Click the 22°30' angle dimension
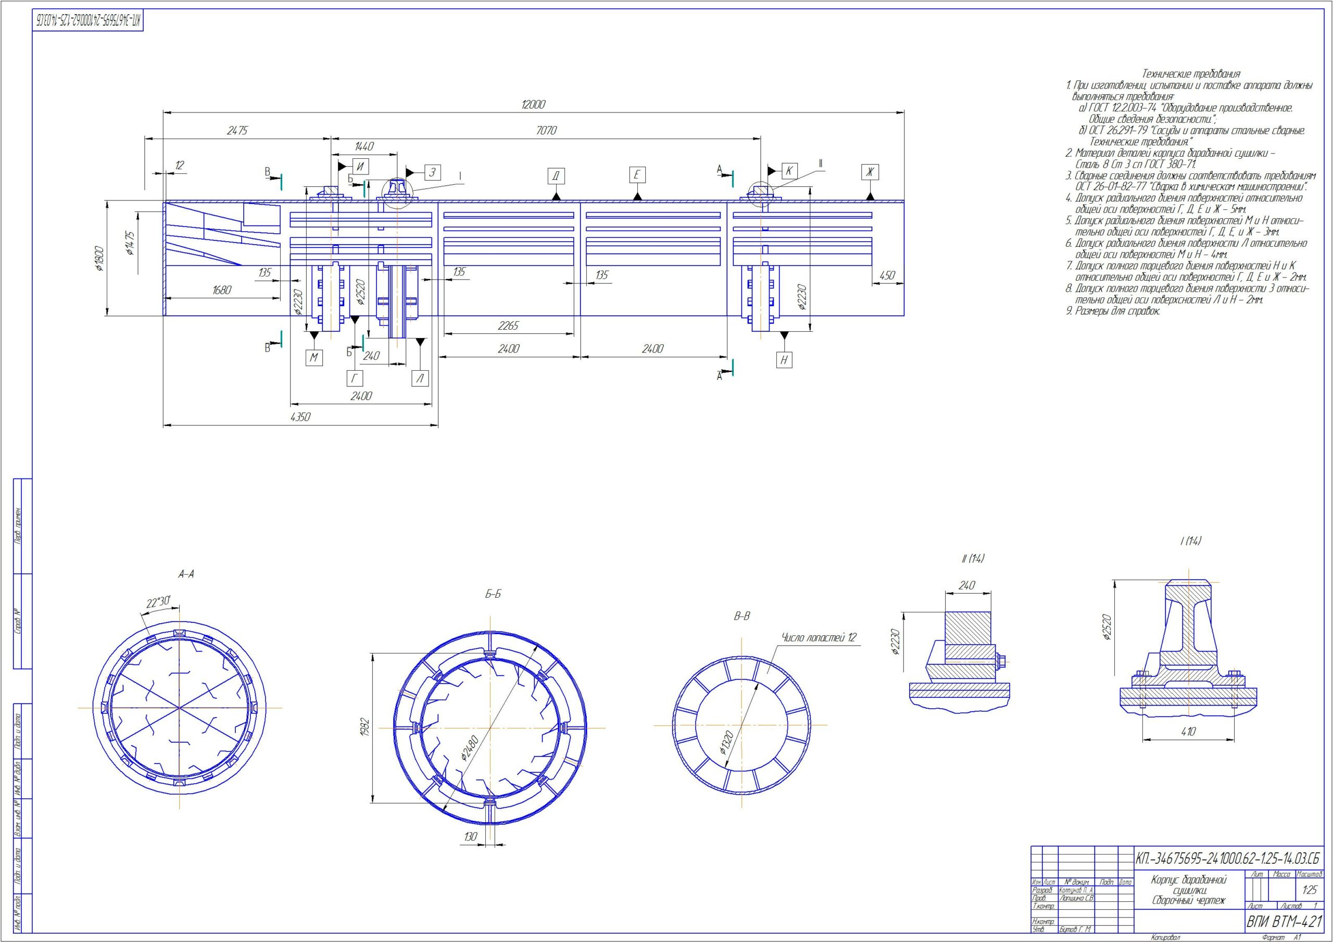This screenshot has width=1333, height=942. (158, 602)
